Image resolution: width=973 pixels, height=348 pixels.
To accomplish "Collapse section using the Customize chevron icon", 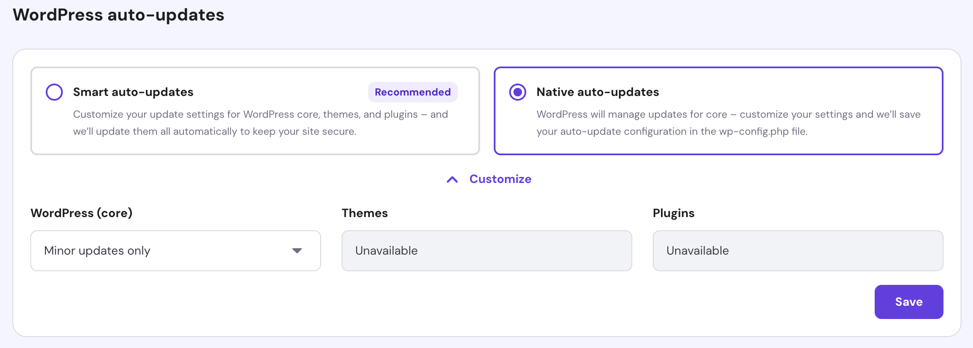I will pos(452,180).
